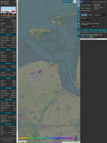Switch to the Filters tab
Viewport: 107px width, 143px height.
click(91, 15)
